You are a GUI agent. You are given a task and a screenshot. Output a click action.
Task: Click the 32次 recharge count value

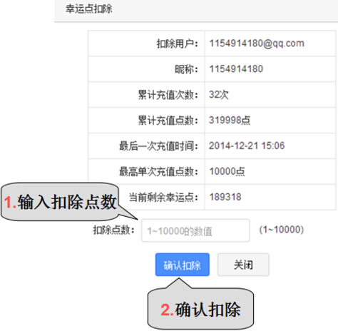click(x=219, y=95)
